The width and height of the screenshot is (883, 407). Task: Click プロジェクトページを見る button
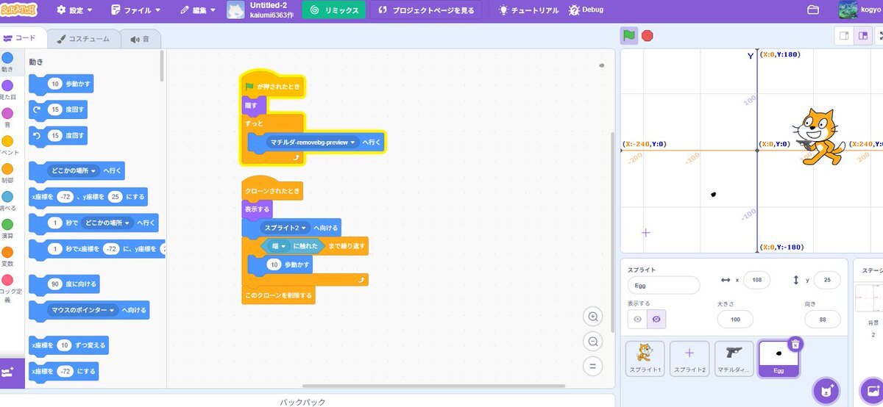click(x=426, y=10)
